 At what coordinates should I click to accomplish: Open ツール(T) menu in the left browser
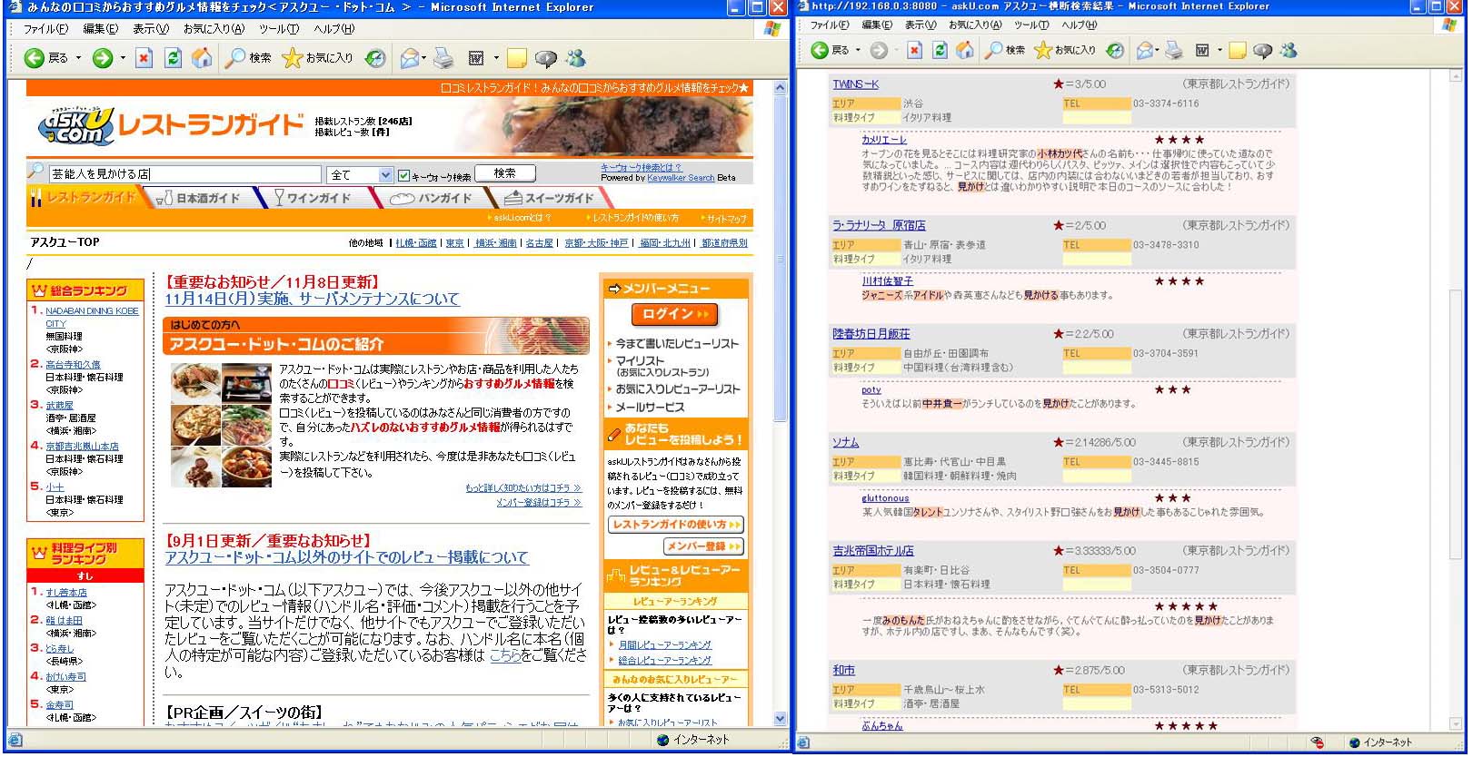tap(278, 29)
